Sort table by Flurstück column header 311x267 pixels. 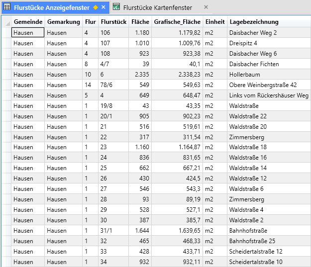pyautogui.click(x=113, y=22)
